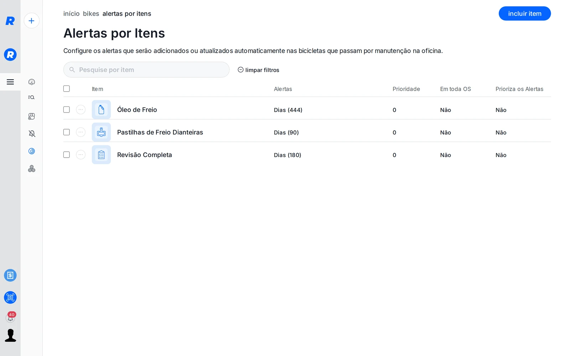Check the Revisão Completa row checkbox

point(67,155)
